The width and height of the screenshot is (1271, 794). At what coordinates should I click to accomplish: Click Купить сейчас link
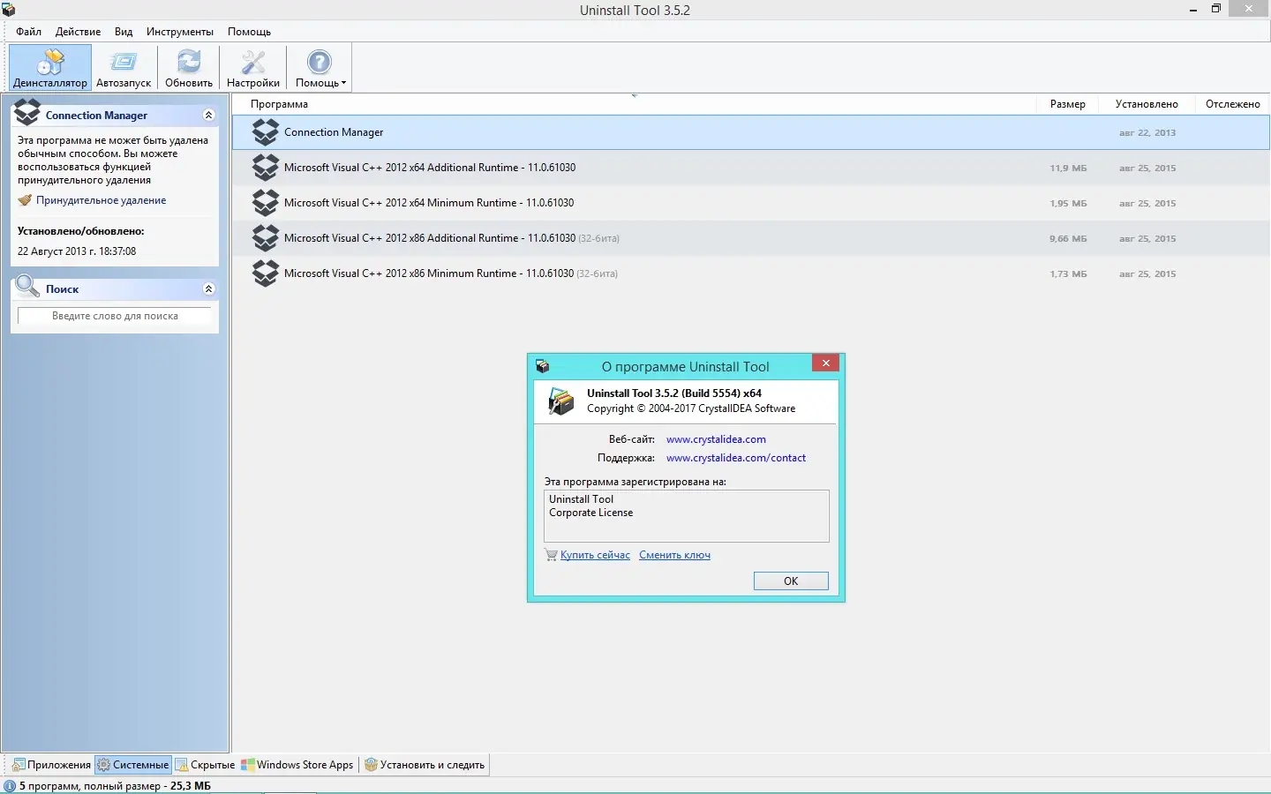(x=595, y=555)
